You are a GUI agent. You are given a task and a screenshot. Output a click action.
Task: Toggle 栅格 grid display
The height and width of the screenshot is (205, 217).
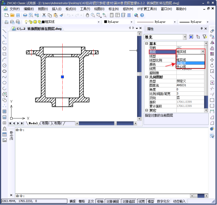point(81,201)
